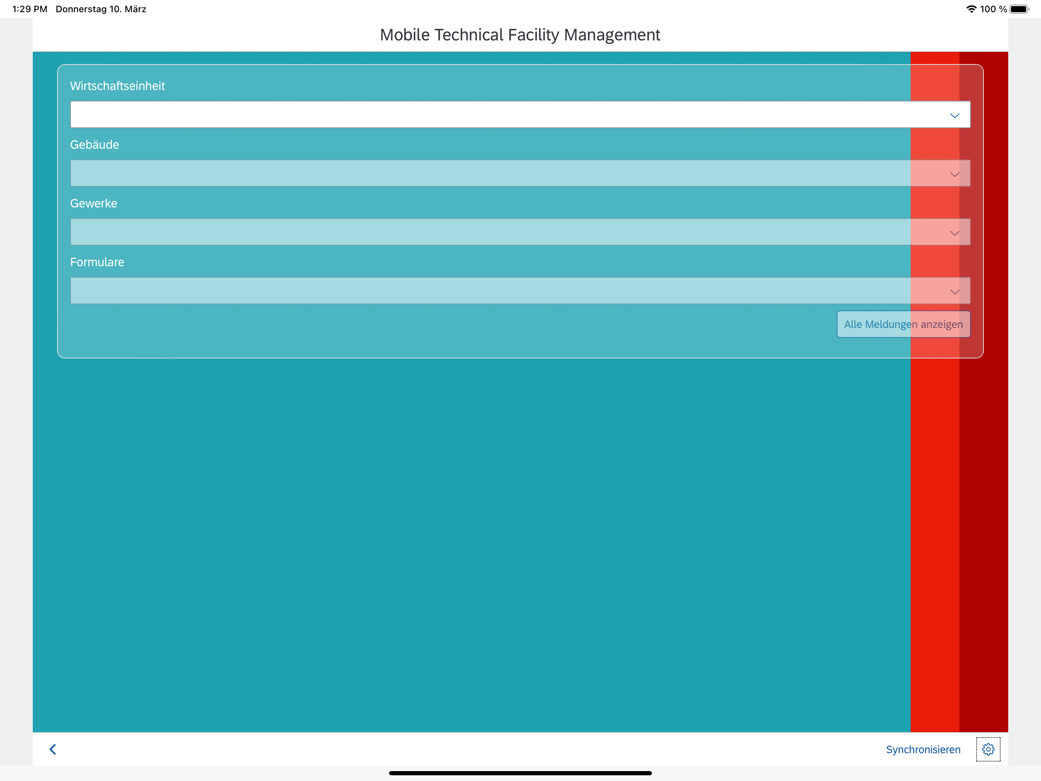Tap the Synchronisieren link
Image resolution: width=1041 pixels, height=781 pixels.
923,749
